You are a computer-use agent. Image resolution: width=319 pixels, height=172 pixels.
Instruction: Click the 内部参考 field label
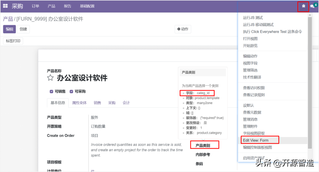point(203,155)
